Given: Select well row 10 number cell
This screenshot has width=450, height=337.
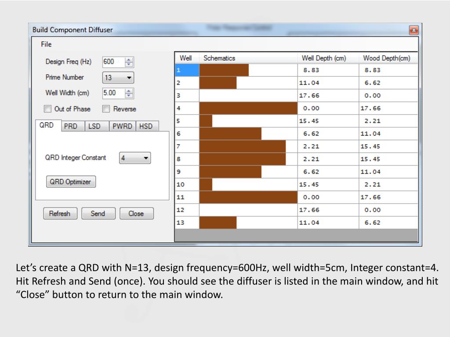Looking at the screenshot, I should pos(187,185).
